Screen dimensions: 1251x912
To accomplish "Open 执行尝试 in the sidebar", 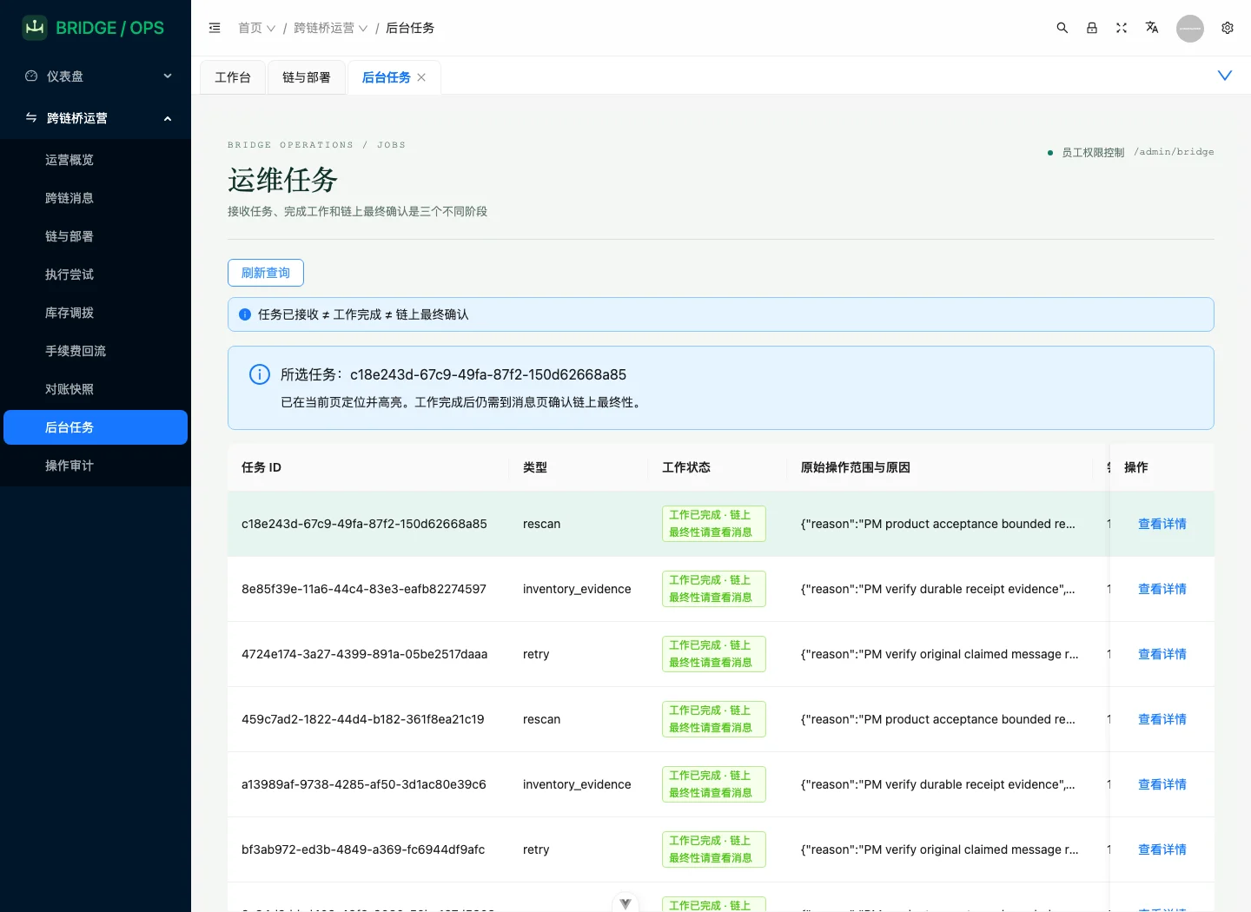I will (96, 274).
